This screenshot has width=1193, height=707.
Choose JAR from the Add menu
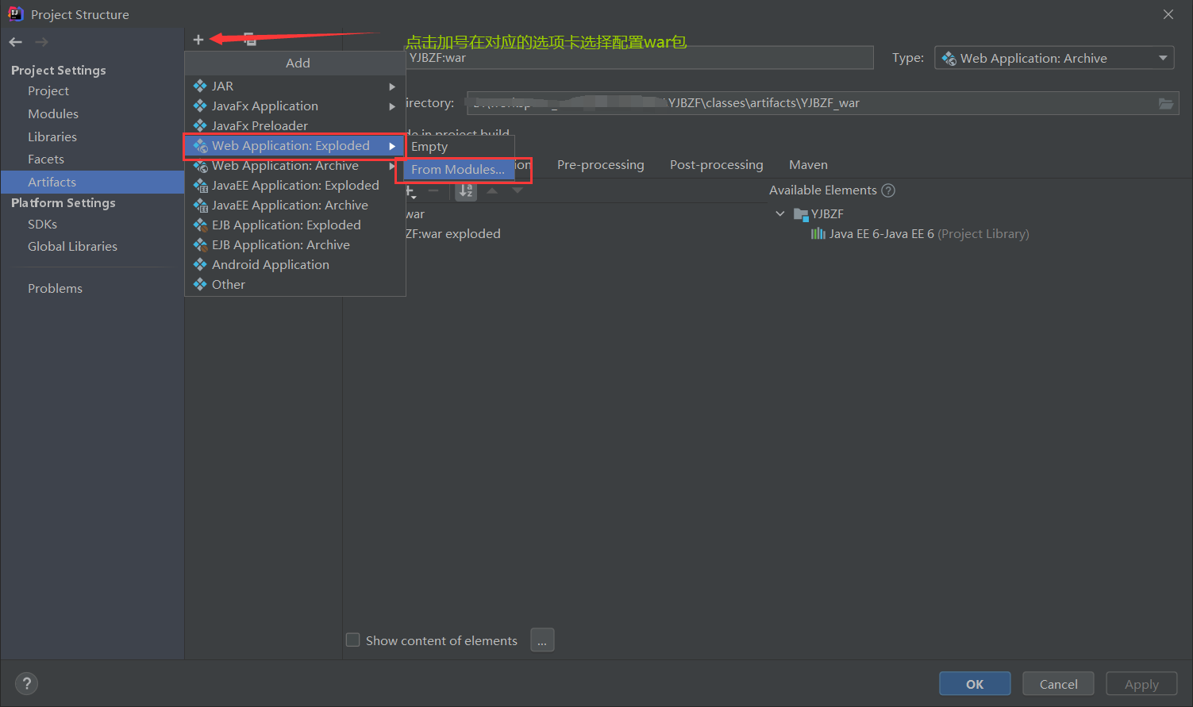pos(295,86)
